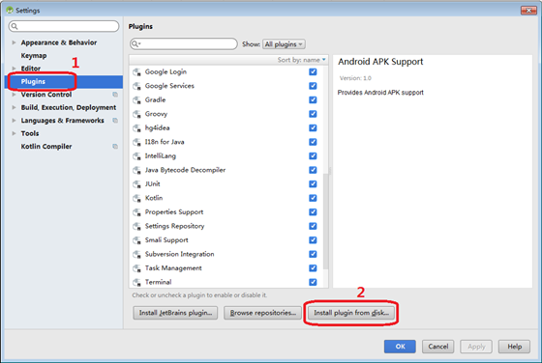Image resolution: width=542 pixels, height=363 pixels.
Task: Click the project-level icon beside Version Control
Action: point(115,95)
